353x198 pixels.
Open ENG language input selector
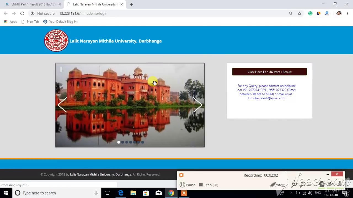[x=318, y=193]
